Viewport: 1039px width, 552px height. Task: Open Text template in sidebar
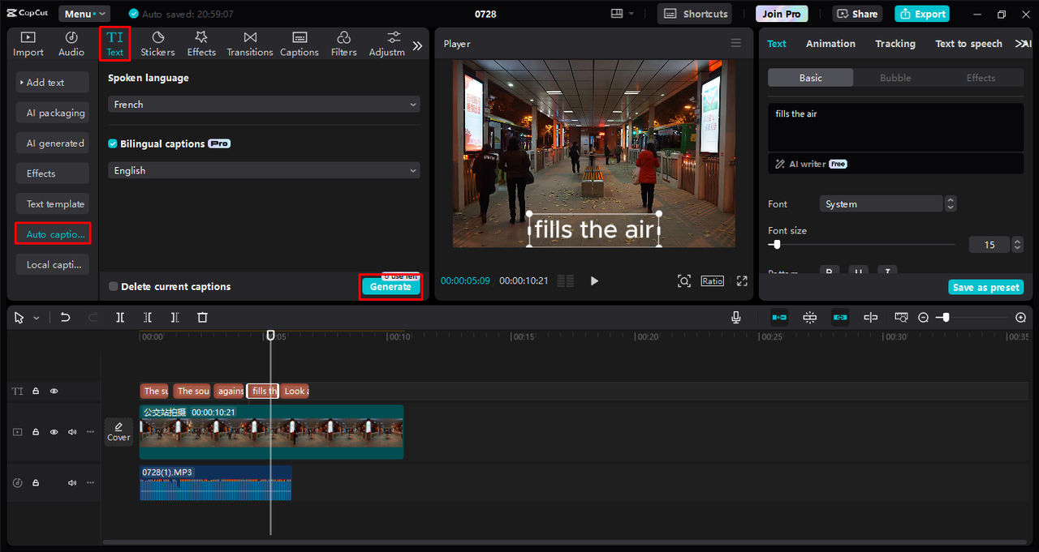tap(53, 203)
